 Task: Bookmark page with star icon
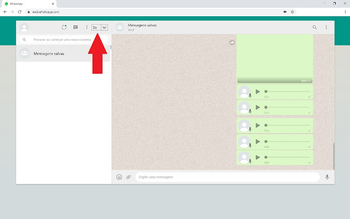click(292, 12)
